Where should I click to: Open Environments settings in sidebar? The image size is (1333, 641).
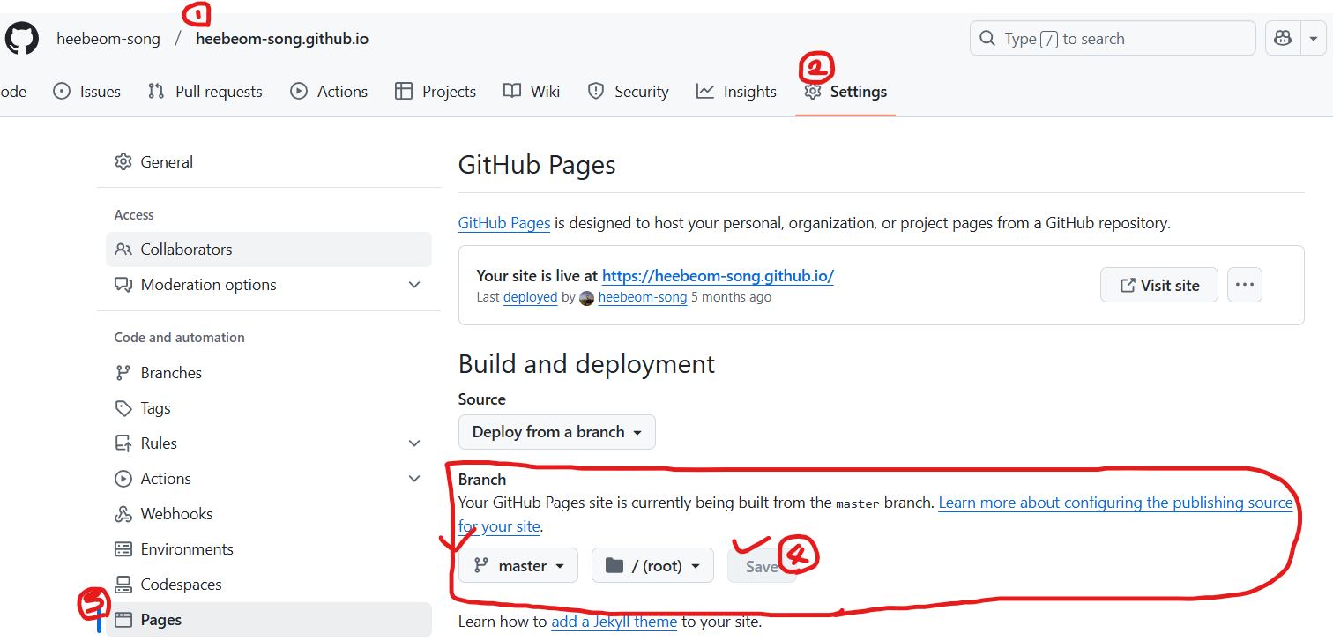pos(269,549)
